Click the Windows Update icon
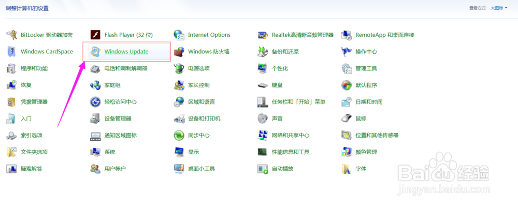 (95, 52)
